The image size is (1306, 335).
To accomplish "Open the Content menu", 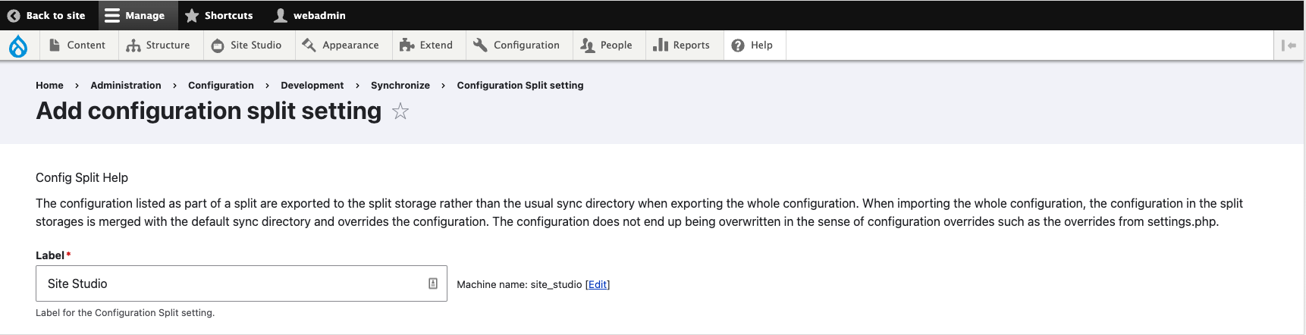I will (x=77, y=45).
